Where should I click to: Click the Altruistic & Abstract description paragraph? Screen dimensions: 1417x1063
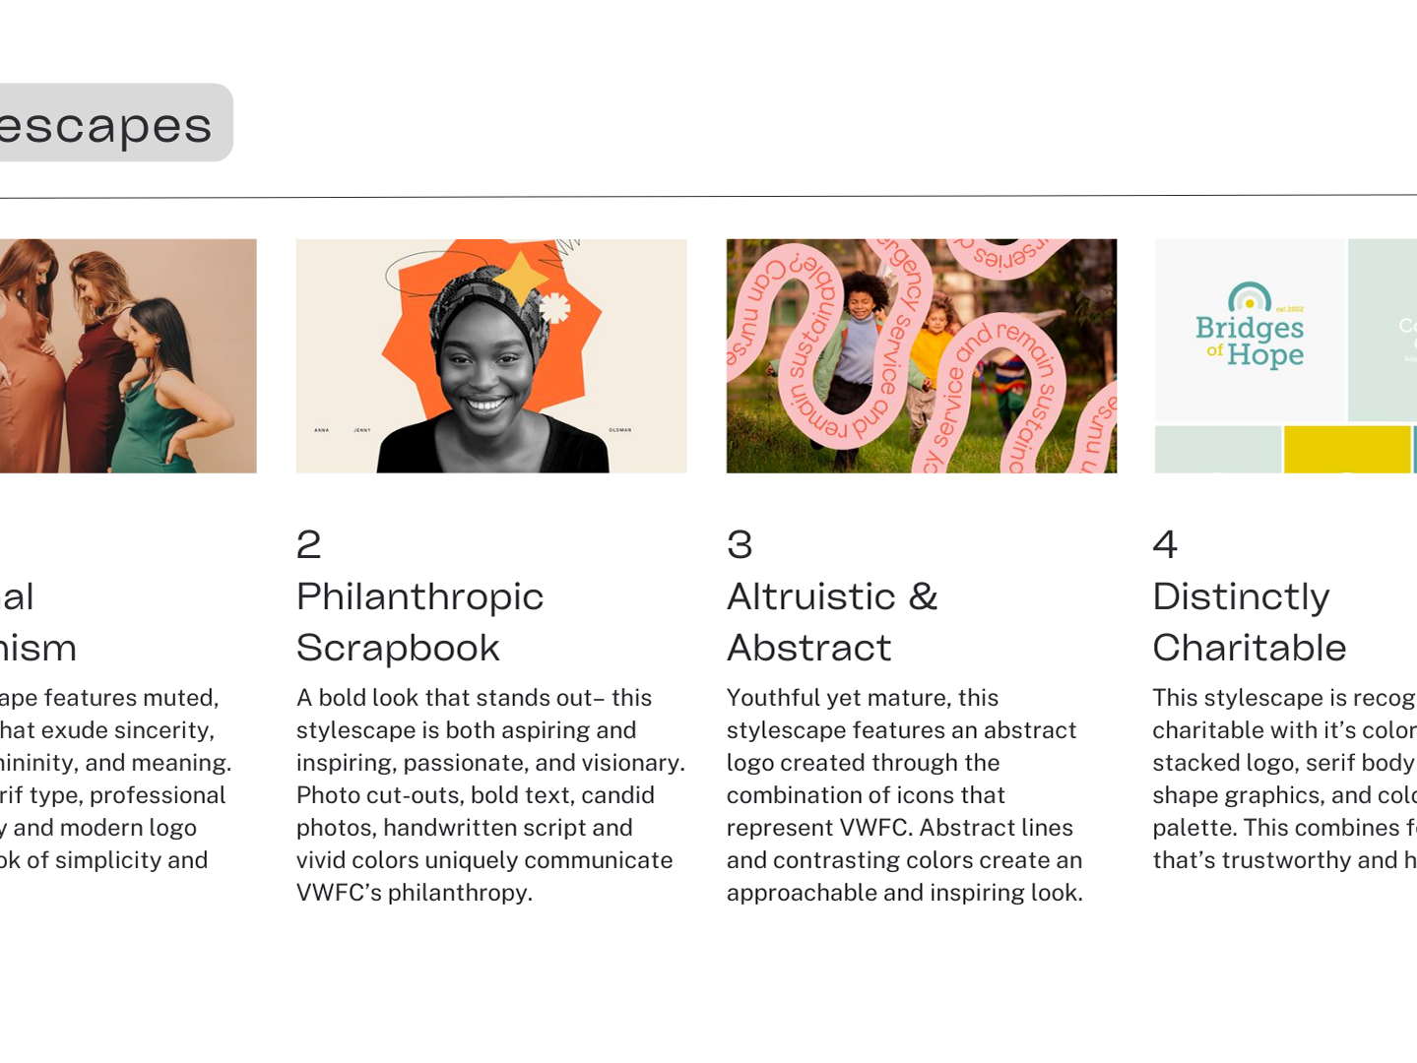[904, 794]
